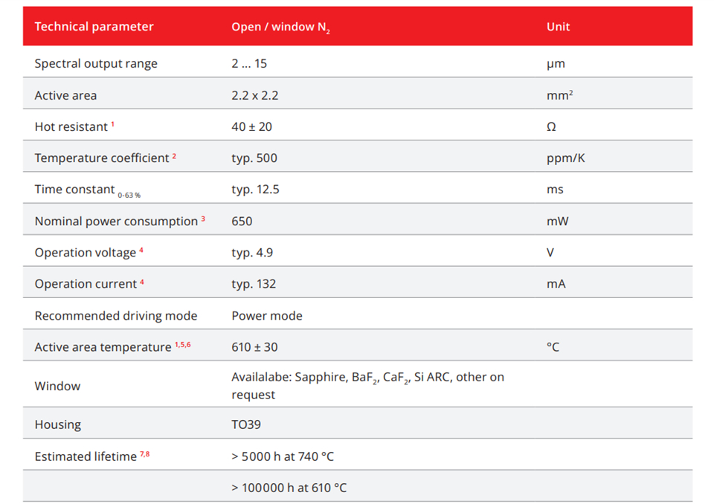714x504 pixels.
Task: Open footnote 2 beside Temperature coefficient
Action: (174, 155)
